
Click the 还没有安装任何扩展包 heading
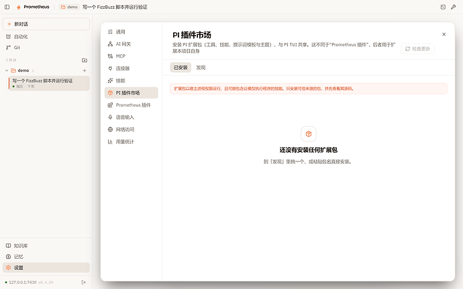(309, 150)
